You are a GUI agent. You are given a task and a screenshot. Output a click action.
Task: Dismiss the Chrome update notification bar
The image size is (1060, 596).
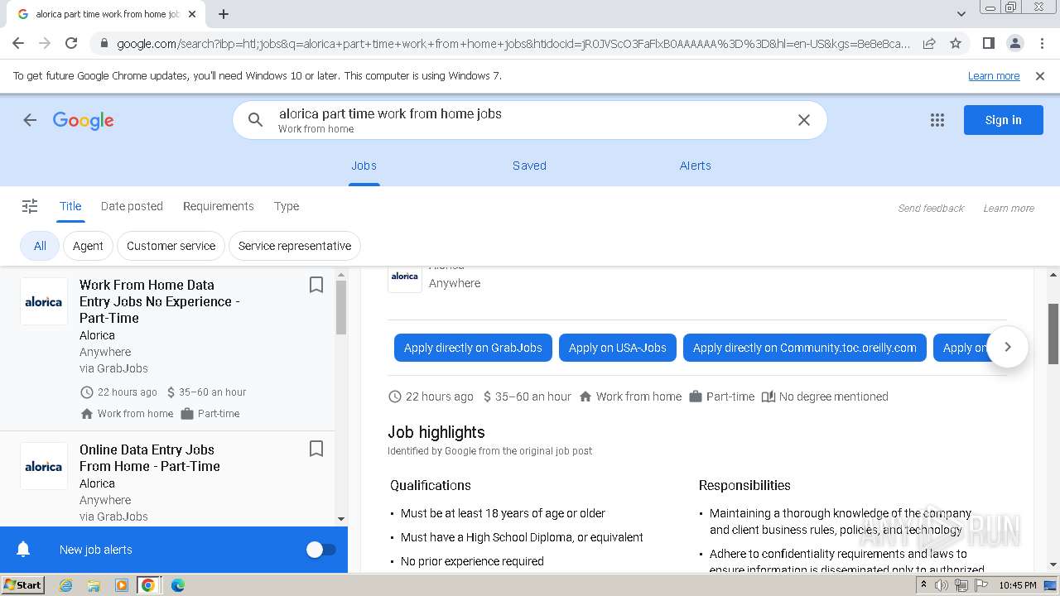(1040, 76)
